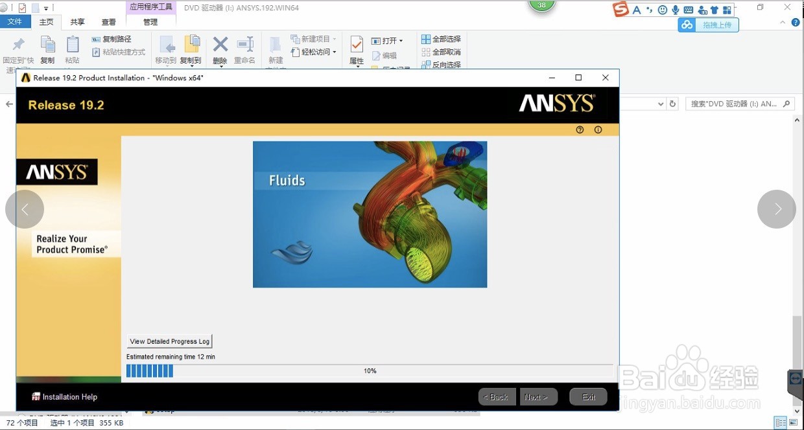Click the 属性 properties checkmark icon
Image resolution: width=804 pixels, height=430 pixels.
(x=357, y=44)
